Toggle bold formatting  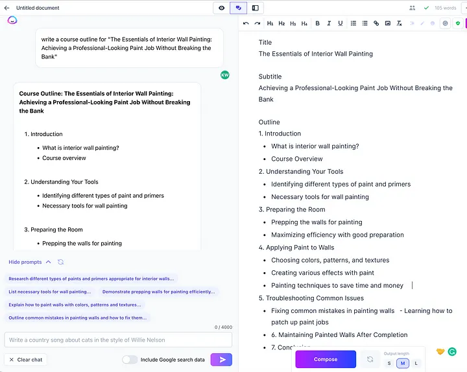tap(317, 23)
